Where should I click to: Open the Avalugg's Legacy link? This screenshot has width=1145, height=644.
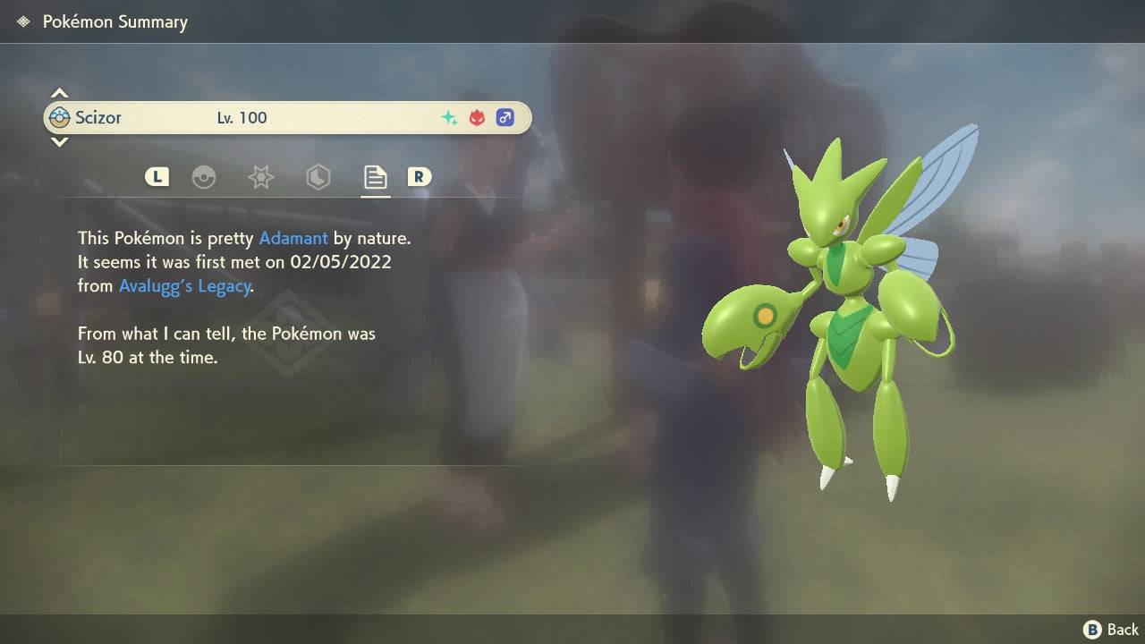click(183, 286)
